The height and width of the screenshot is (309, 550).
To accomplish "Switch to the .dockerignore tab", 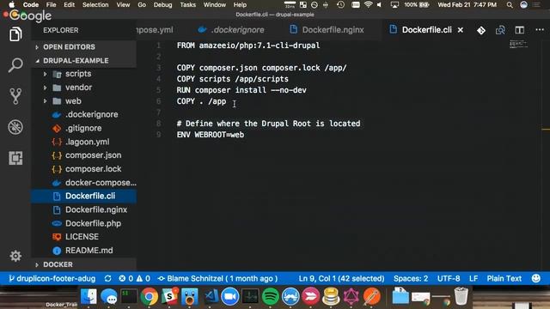I will click(x=231, y=30).
